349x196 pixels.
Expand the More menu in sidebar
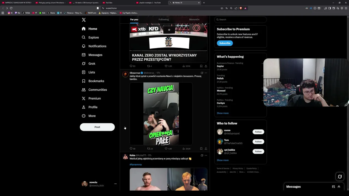pos(89,116)
